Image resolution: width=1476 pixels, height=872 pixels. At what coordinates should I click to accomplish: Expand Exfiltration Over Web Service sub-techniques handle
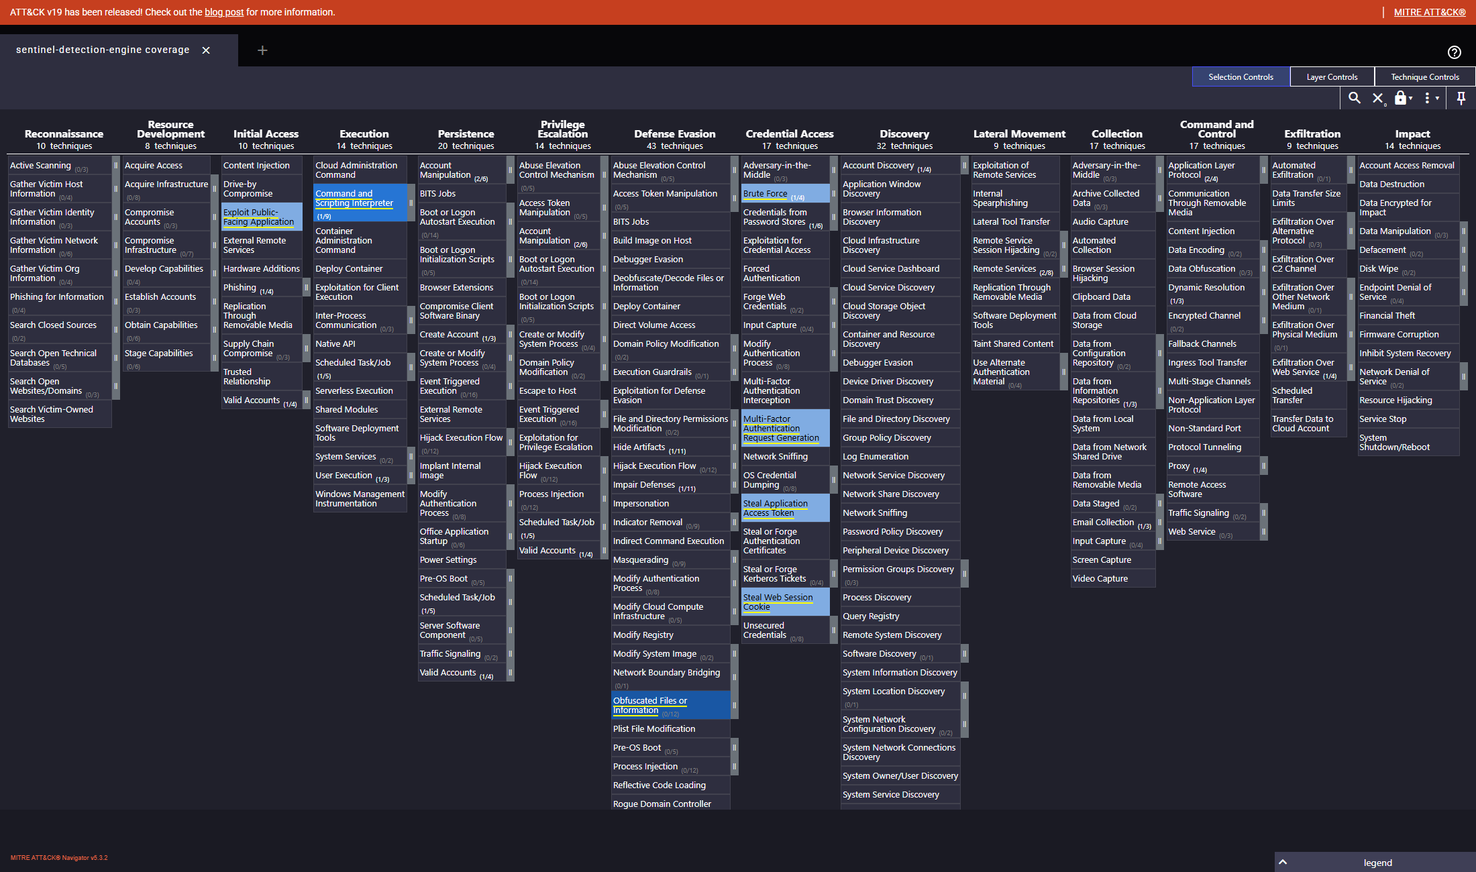click(x=1351, y=367)
